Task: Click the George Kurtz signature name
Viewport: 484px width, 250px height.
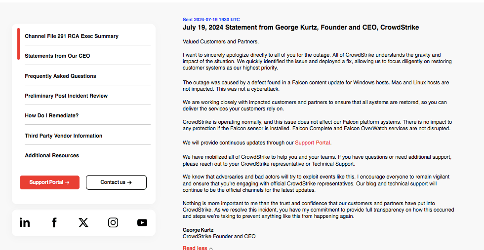Action: 198,230
